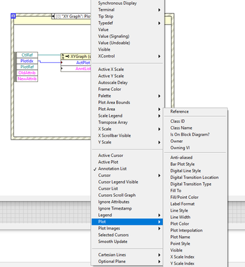The width and height of the screenshot is (245, 267).
Task: Select Active Plot property
Action: (x=128, y=162)
